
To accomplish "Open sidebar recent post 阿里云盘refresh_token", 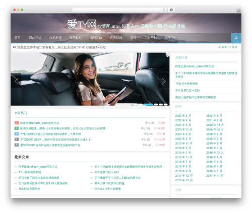I will [195, 66].
